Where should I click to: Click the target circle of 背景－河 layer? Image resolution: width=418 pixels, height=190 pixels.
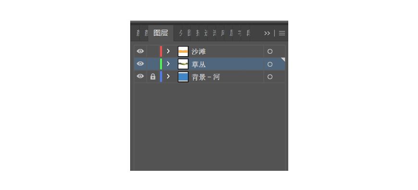(270, 77)
